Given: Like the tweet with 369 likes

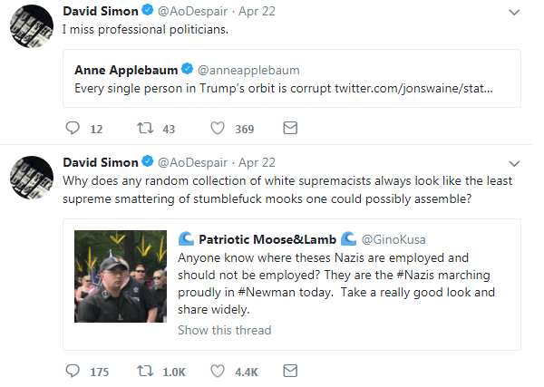Looking at the screenshot, I should click(218, 128).
